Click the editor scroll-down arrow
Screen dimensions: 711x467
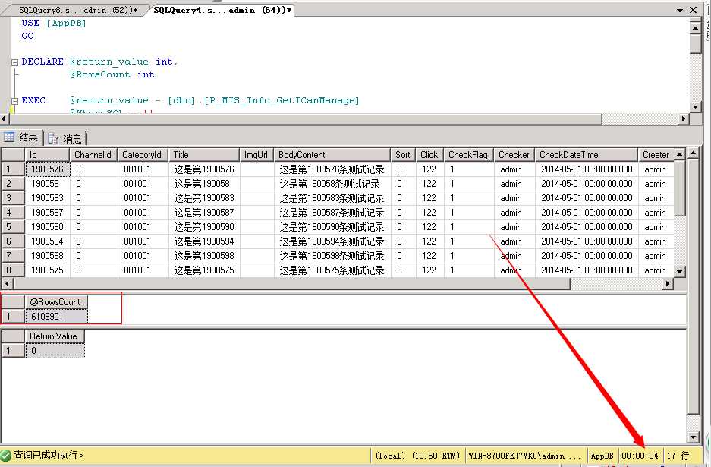coord(696,106)
